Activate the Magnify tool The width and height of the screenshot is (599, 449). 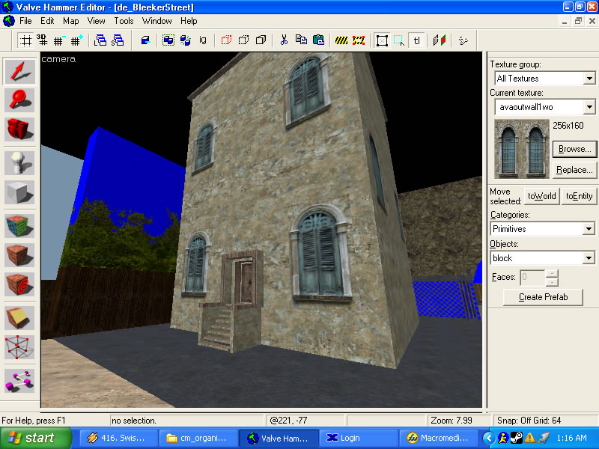(19, 100)
